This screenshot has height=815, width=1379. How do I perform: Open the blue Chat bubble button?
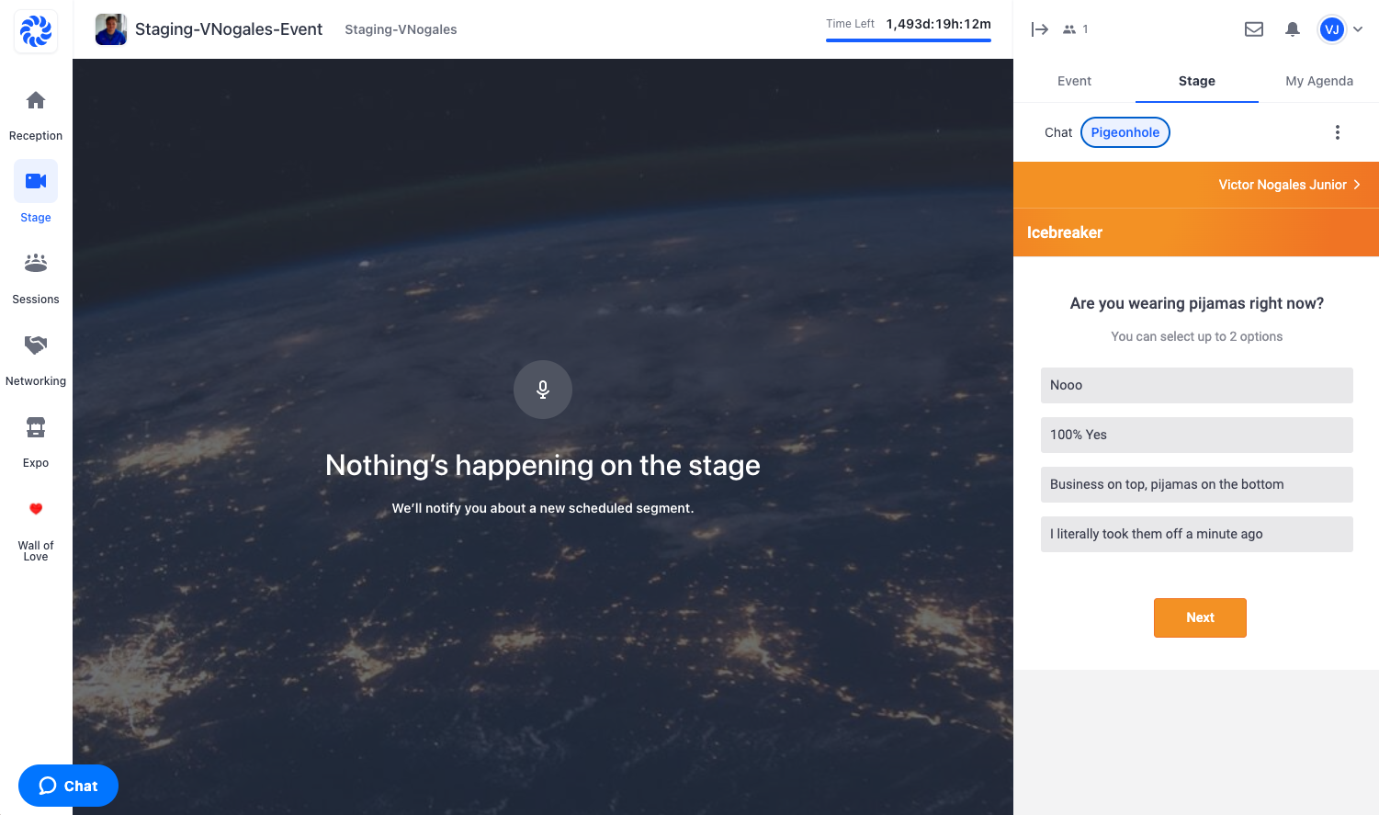click(68, 786)
